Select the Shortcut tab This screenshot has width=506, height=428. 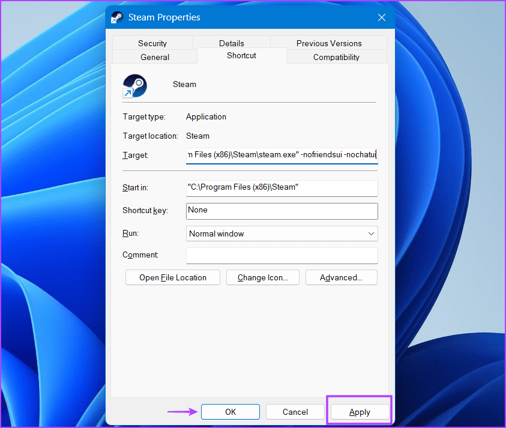(x=241, y=55)
